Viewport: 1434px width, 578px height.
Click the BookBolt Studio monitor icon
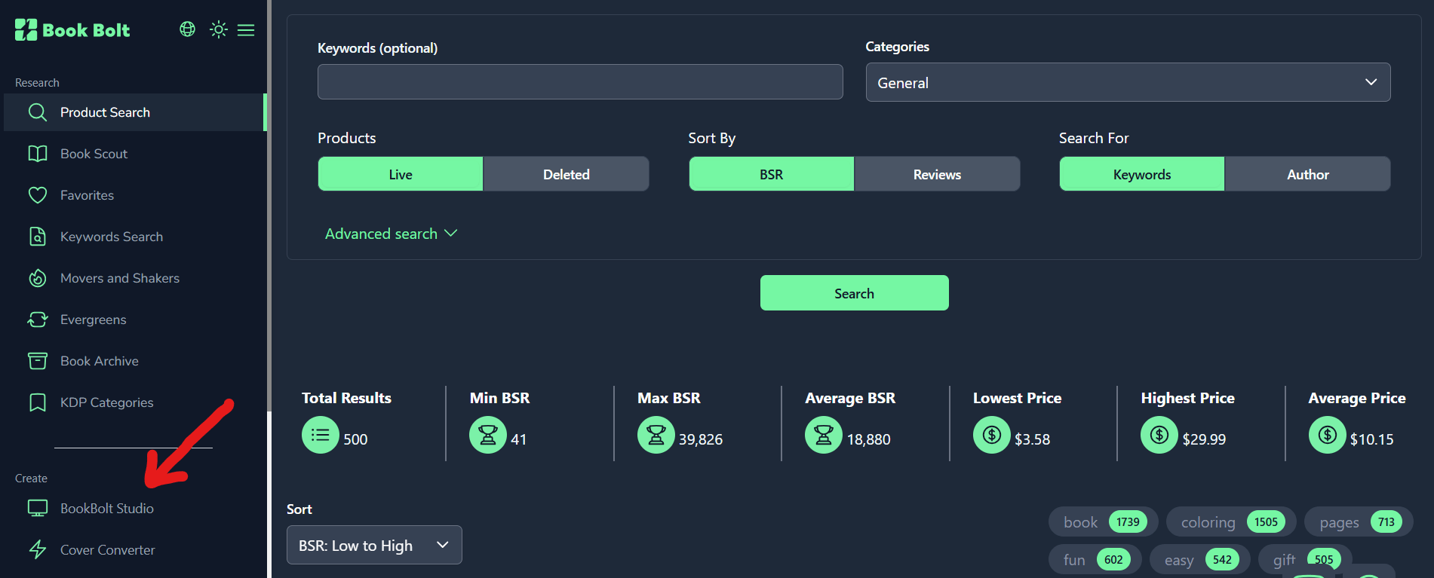tap(38, 509)
